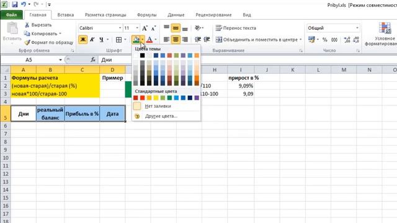Align text right
The image size is (397, 223).
pos(185,40)
